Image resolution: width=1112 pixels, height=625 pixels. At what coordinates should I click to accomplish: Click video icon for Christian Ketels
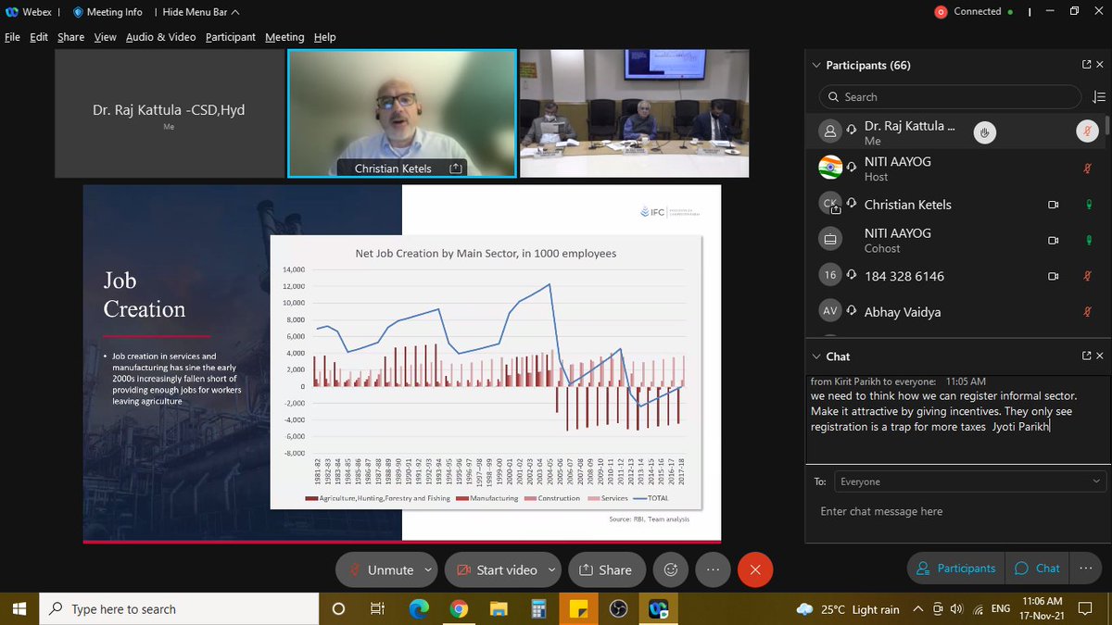pyautogui.click(x=1053, y=205)
